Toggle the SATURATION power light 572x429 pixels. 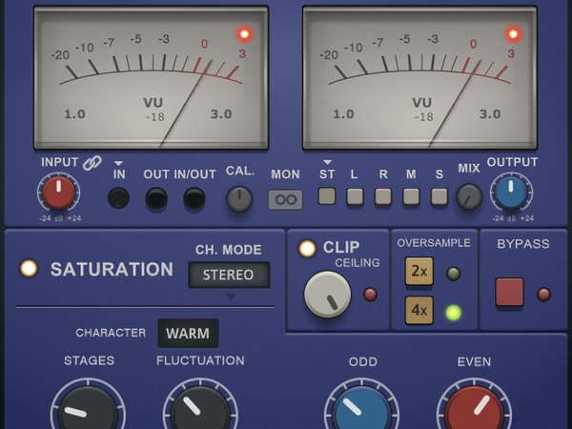[29, 269]
